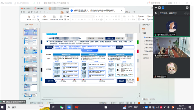
Task: Expand the 演讲者布局 layout dropdown
Action: pos(155,3)
